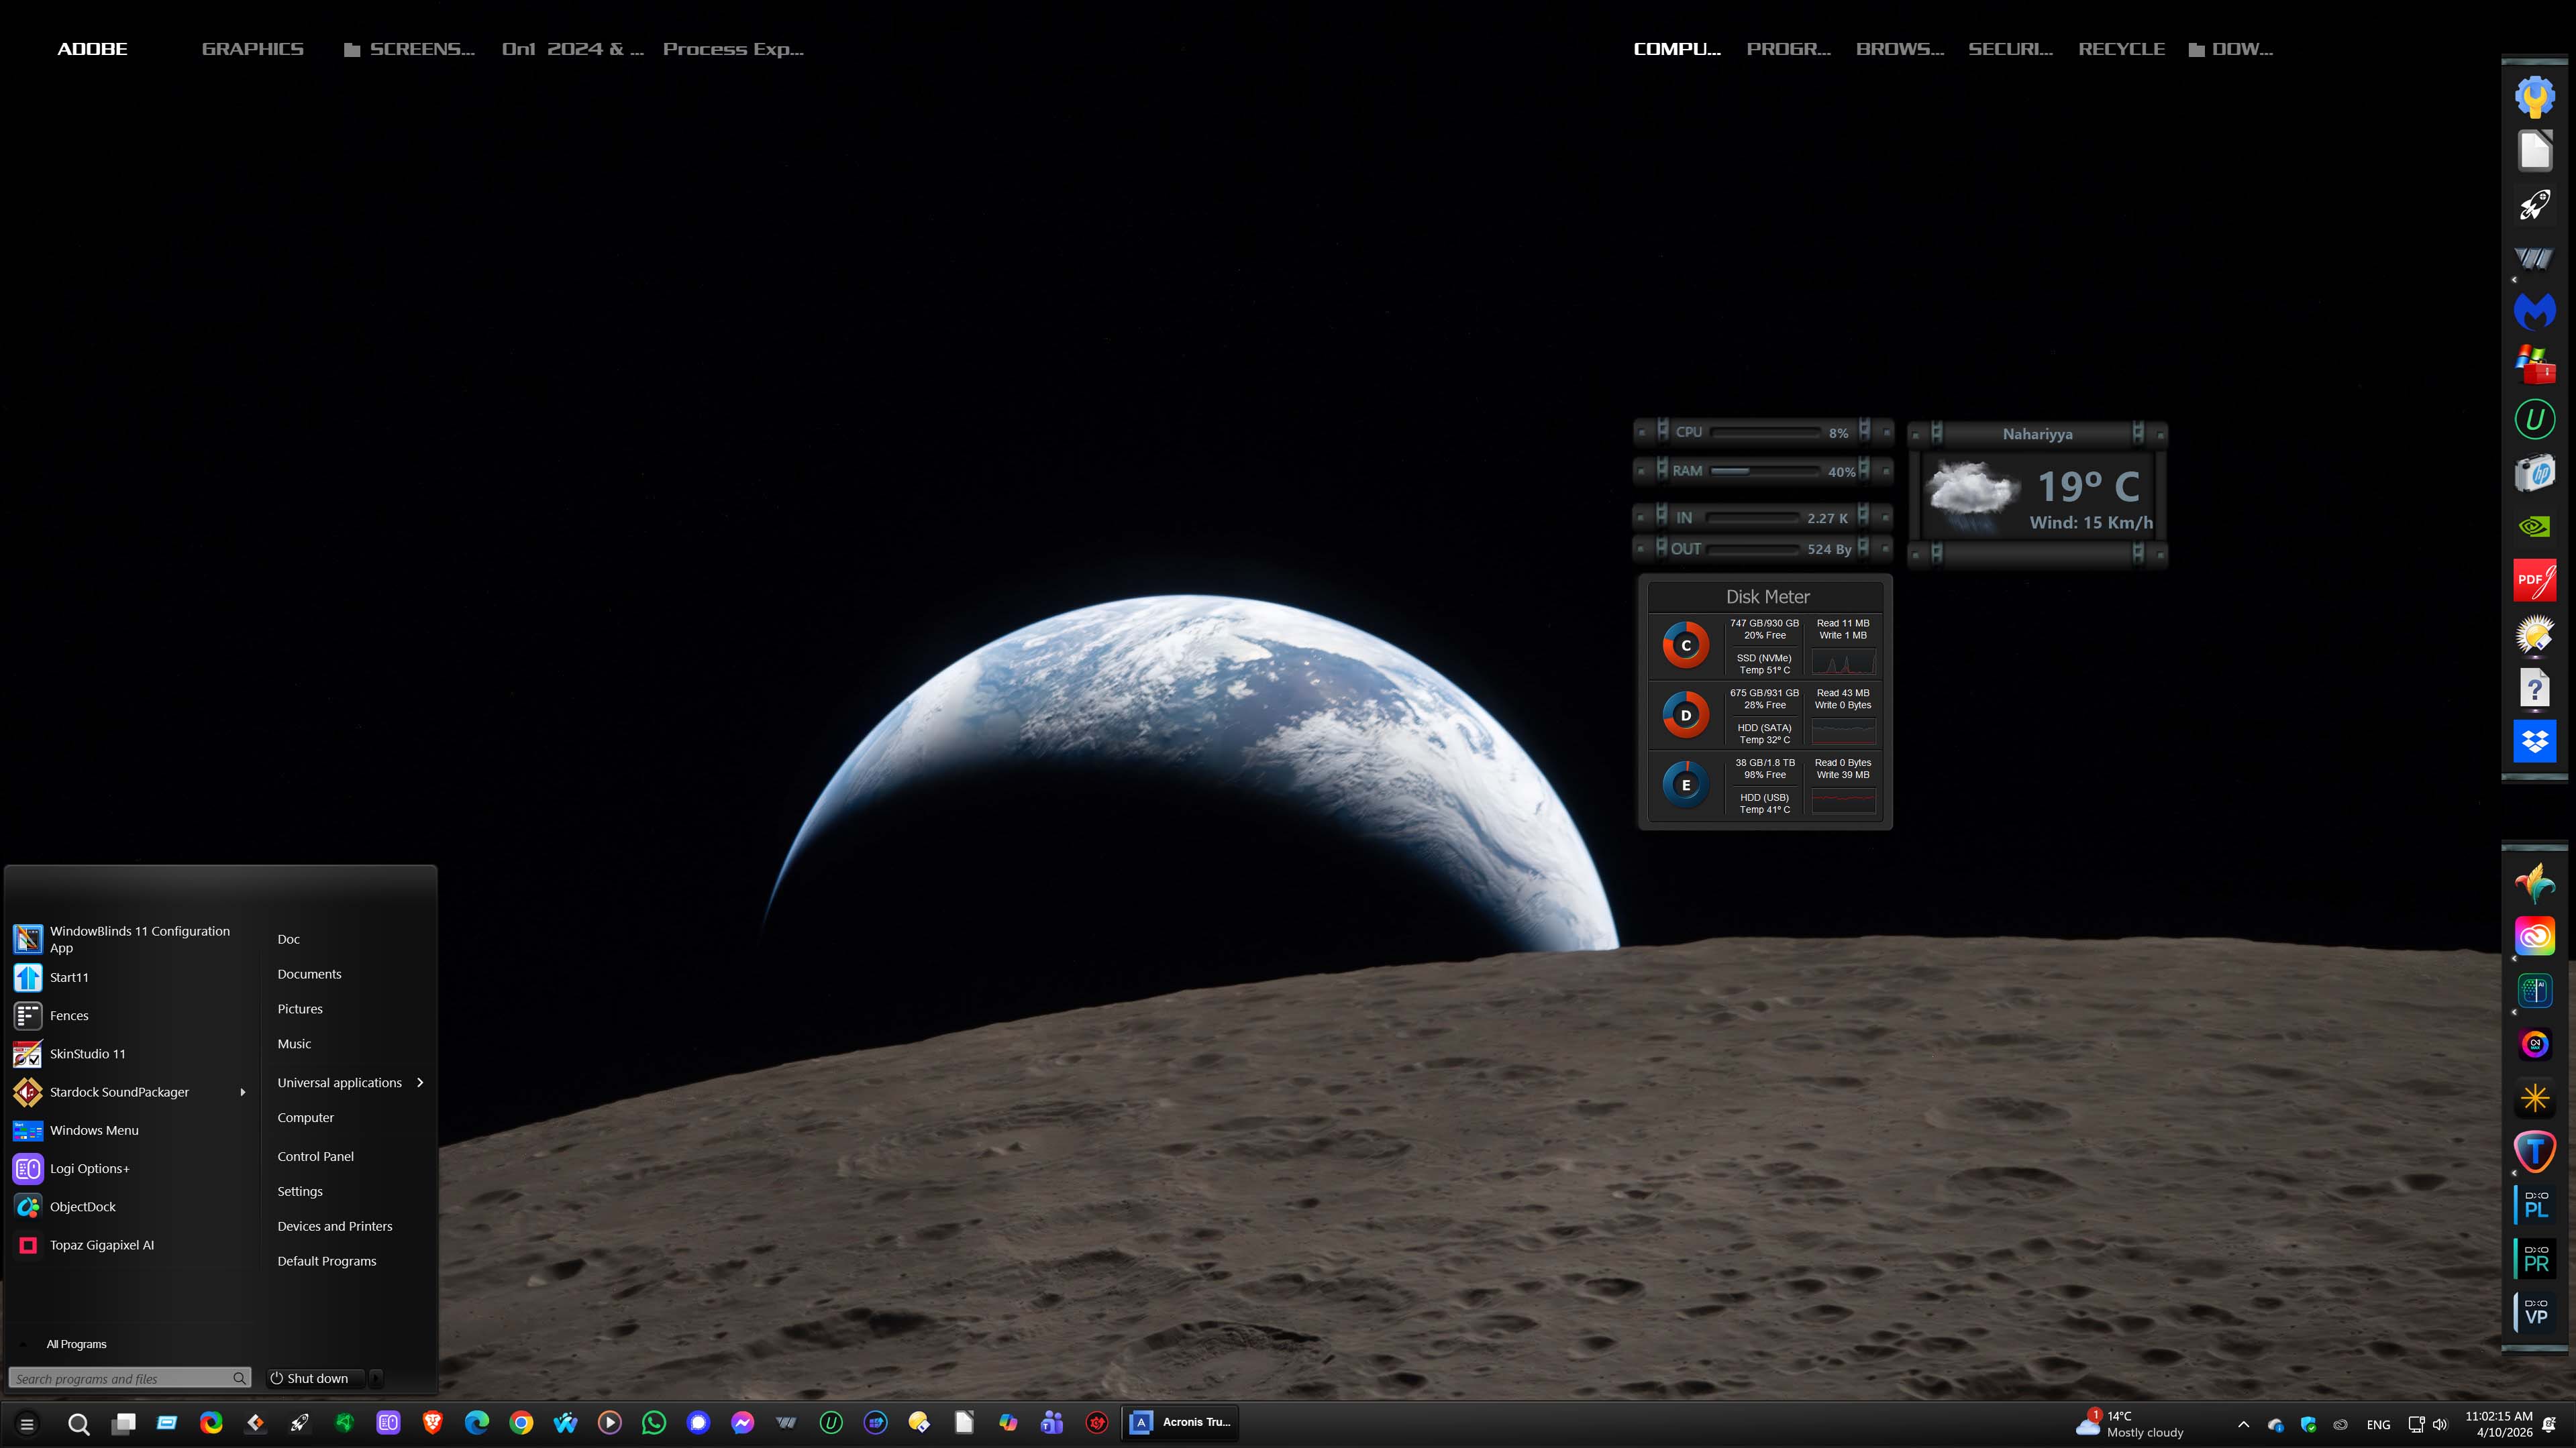Click the RAM usage meter bar
Image resolution: width=2576 pixels, height=1448 pixels.
point(1764,471)
